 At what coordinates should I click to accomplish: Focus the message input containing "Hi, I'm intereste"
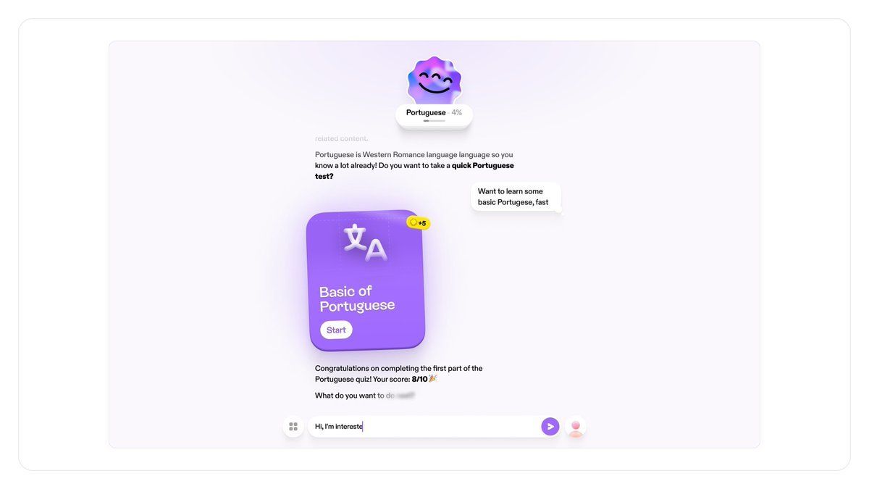[424, 427]
